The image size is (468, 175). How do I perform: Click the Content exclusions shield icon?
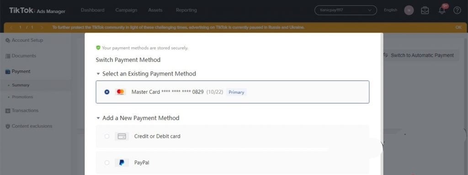coord(8,126)
